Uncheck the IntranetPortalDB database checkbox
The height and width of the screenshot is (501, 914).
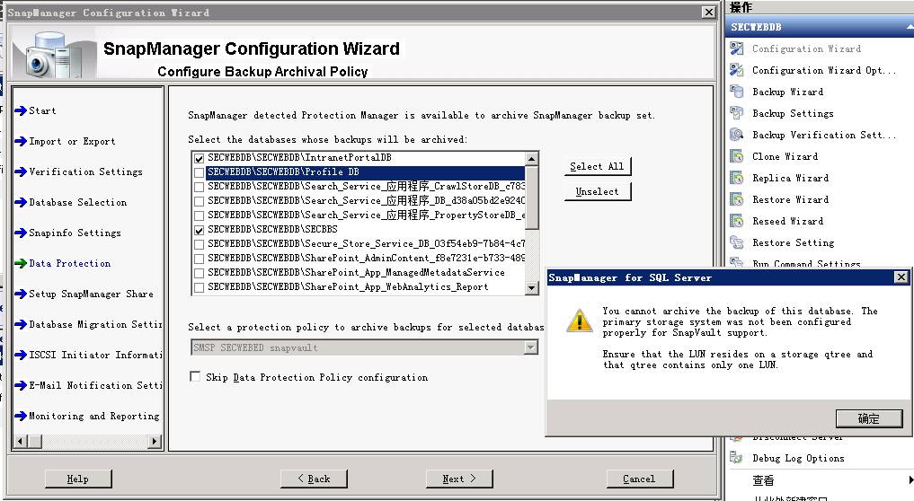(x=200, y=158)
